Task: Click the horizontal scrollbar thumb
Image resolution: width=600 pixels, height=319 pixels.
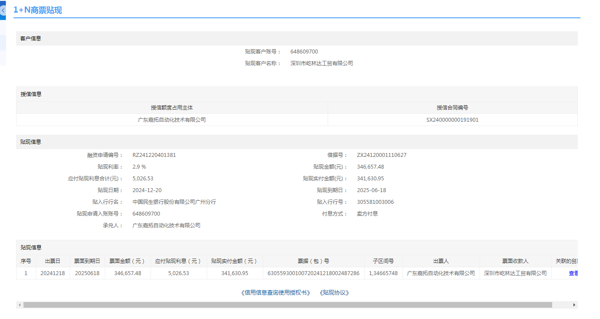Action: 287,305
